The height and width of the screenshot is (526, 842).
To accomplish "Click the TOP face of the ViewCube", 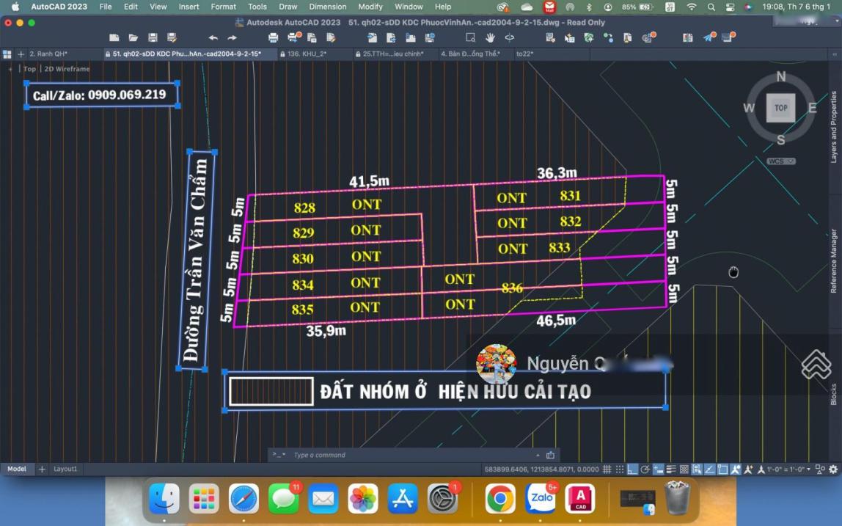I will (780, 108).
